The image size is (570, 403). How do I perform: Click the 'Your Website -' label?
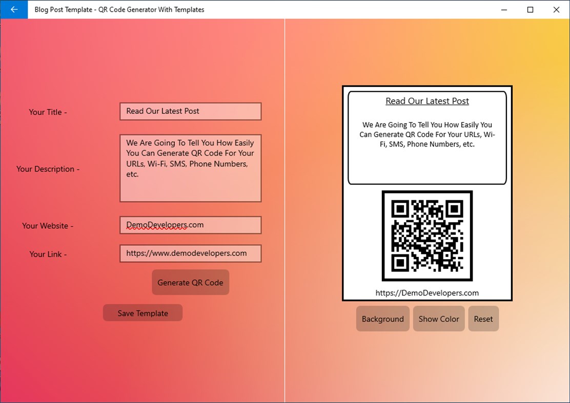click(x=48, y=226)
